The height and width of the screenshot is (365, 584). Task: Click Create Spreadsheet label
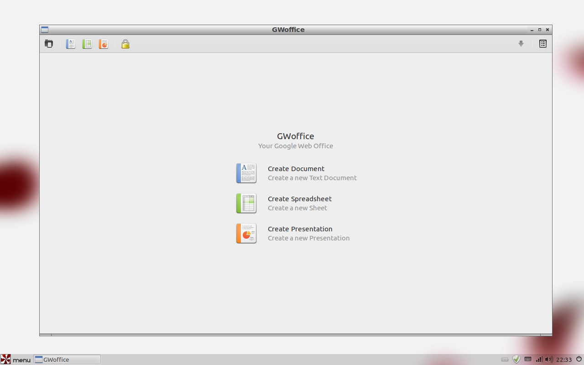pyautogui.click(x=300, y=199)
